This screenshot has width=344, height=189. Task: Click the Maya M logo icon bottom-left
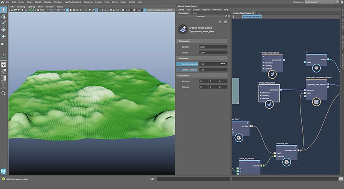(3, 171)
